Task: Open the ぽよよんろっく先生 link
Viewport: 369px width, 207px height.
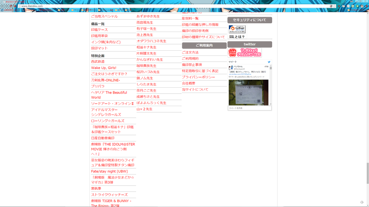Action: 151,103
